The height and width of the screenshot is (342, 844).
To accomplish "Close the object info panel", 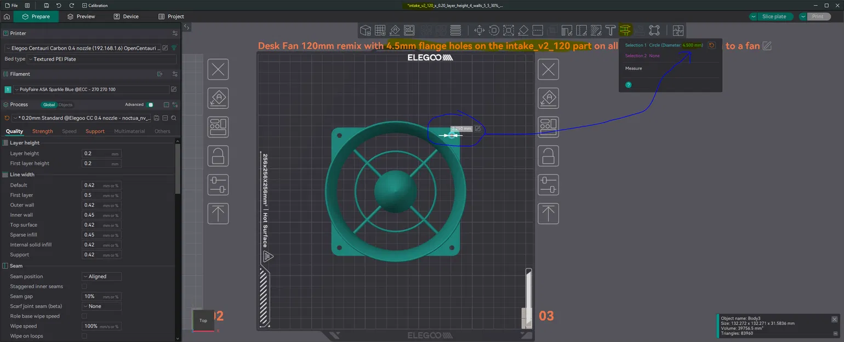I will (x=834, y=319).
